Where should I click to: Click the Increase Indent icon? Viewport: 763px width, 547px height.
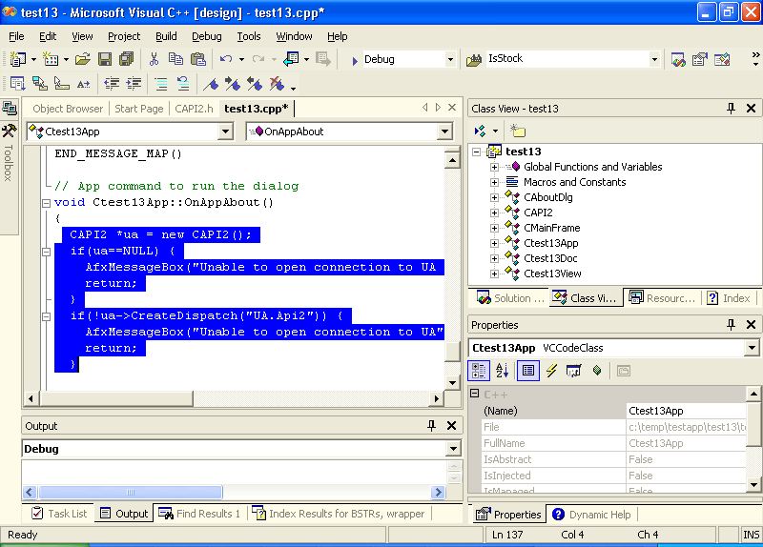134,84
